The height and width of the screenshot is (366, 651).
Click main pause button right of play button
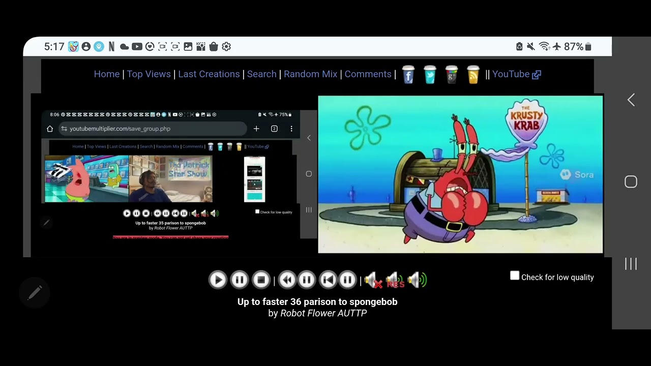(240, 280)
